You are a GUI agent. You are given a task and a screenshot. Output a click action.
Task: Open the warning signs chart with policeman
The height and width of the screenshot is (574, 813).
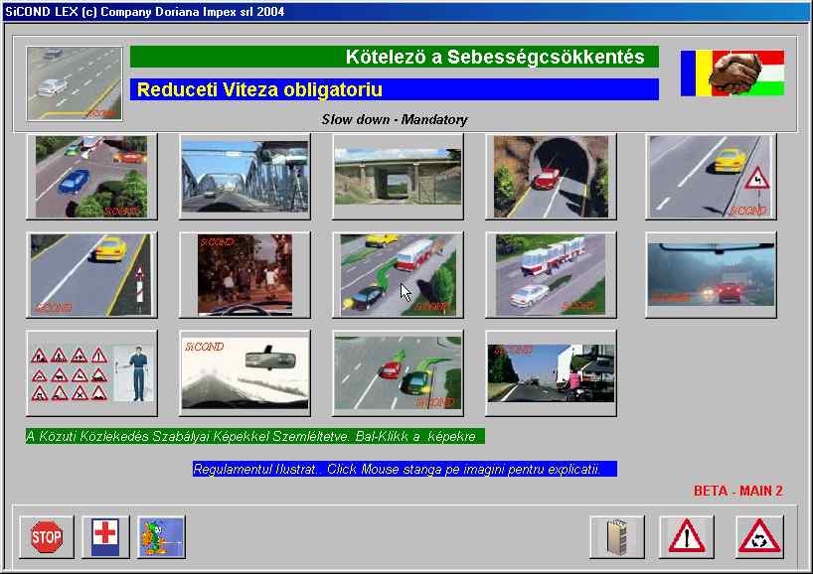(x=91, y=372)
